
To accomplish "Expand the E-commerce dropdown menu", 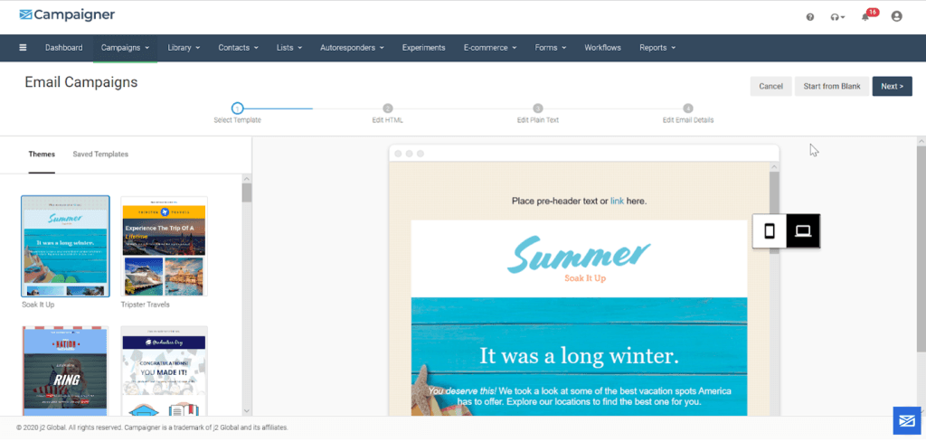I will (490, 48).
